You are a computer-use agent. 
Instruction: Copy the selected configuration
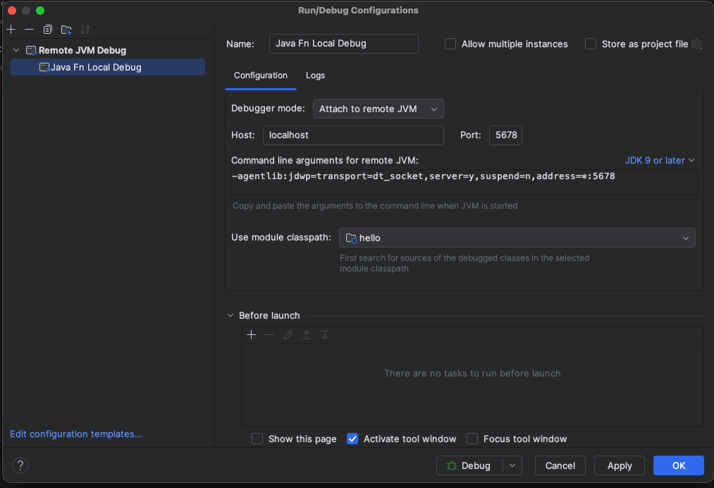47,30
